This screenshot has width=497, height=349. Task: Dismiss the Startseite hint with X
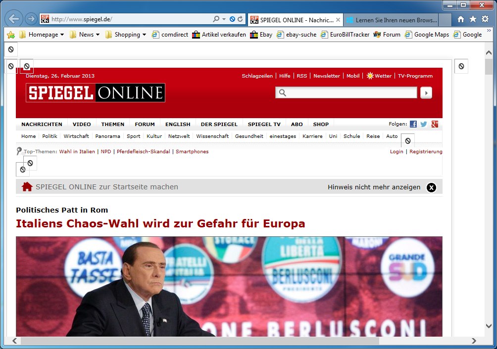[x=431, y=187]
